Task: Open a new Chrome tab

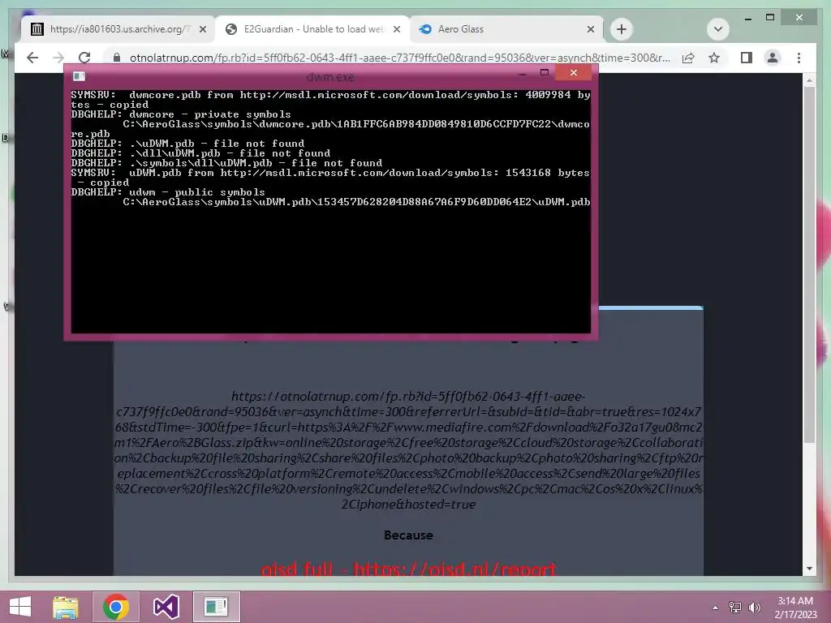Action: 622,29
